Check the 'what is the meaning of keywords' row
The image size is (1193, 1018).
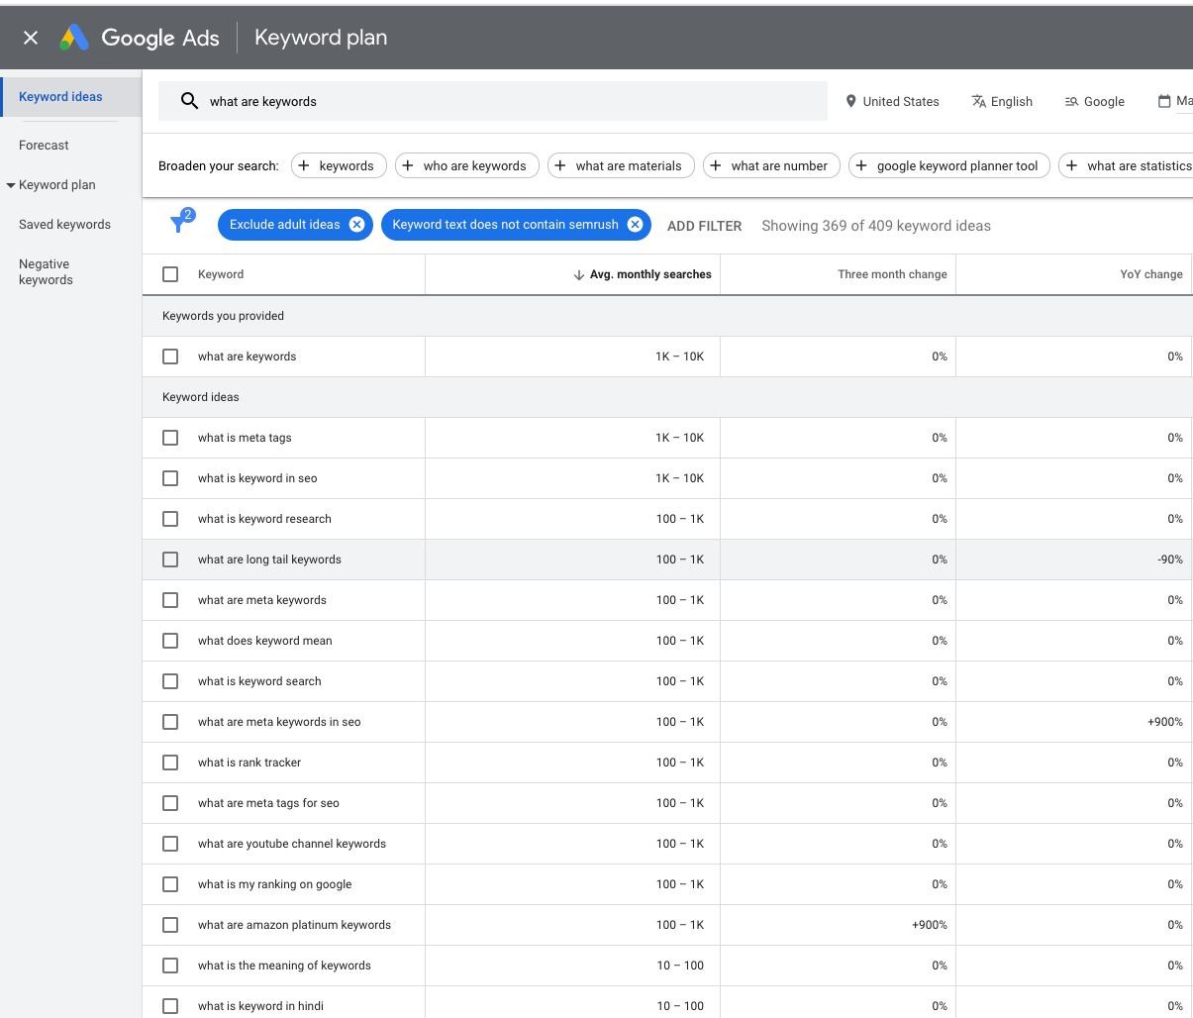(170, 966)
